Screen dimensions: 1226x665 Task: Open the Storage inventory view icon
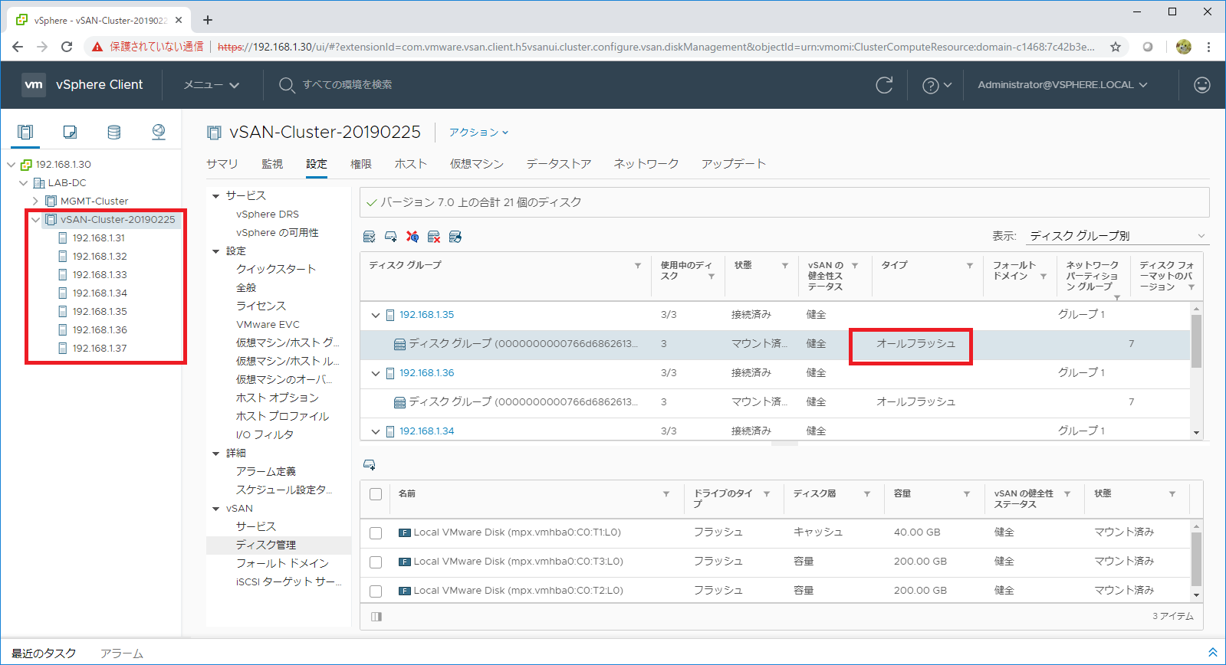point(113,132)
